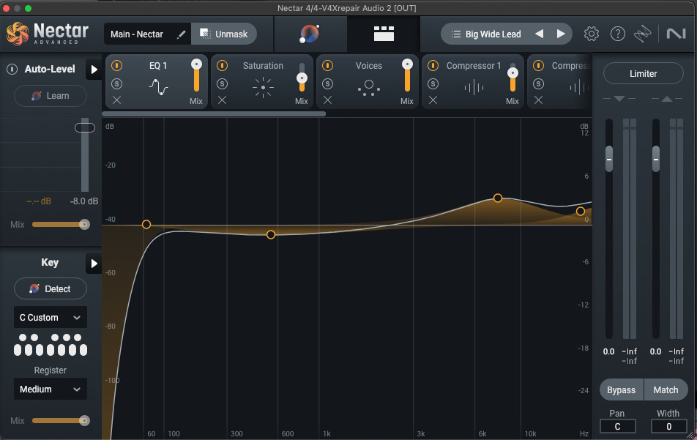The height and width of the screenshot is (440, 697).
Task: Click the input gain 0.0 readout
Action: tap(608, 351)
